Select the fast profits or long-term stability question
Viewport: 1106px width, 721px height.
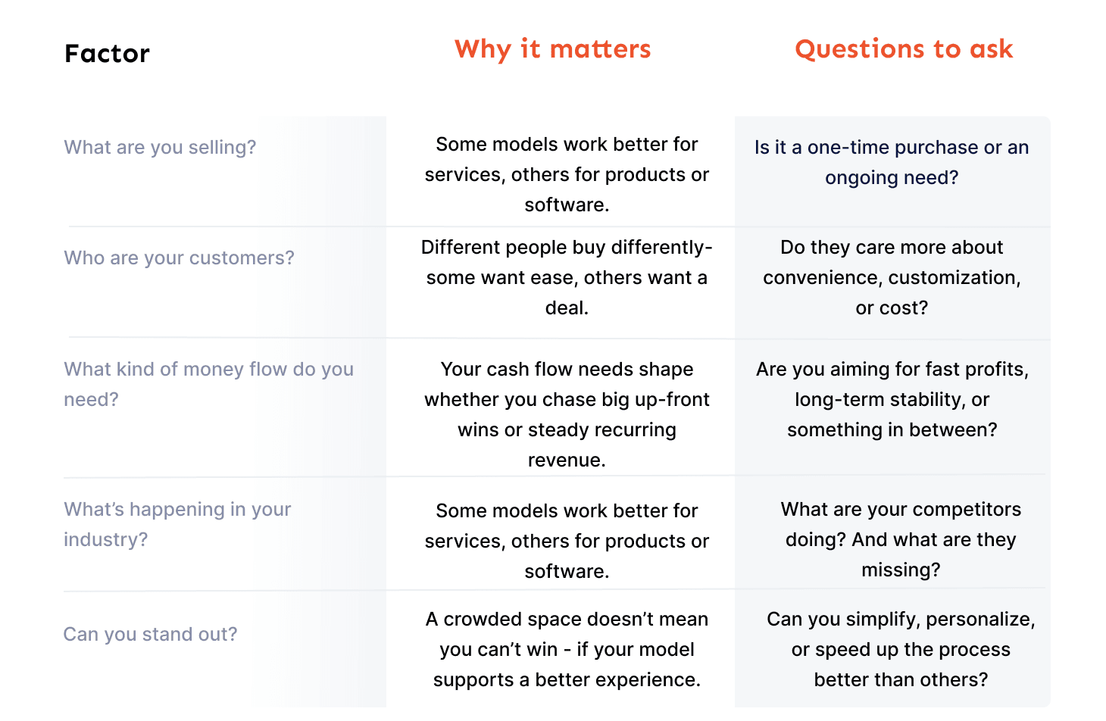point(892,399)
